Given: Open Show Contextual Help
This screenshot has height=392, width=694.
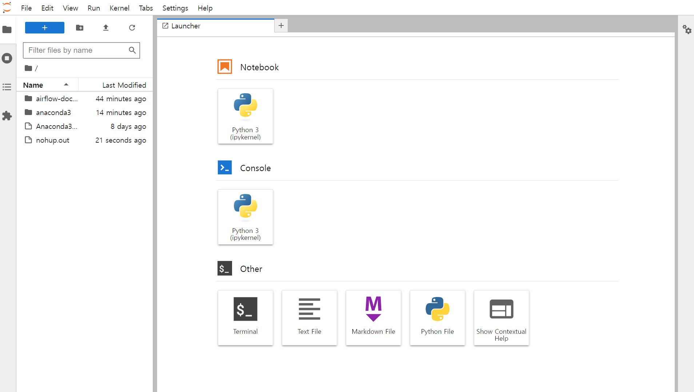Looking at the screenshot, I should coord(502,318).
